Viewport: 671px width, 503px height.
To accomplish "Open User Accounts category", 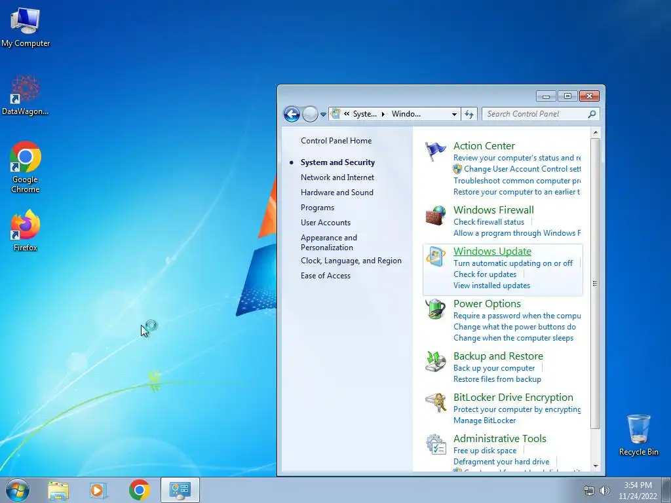I will 325,223.
